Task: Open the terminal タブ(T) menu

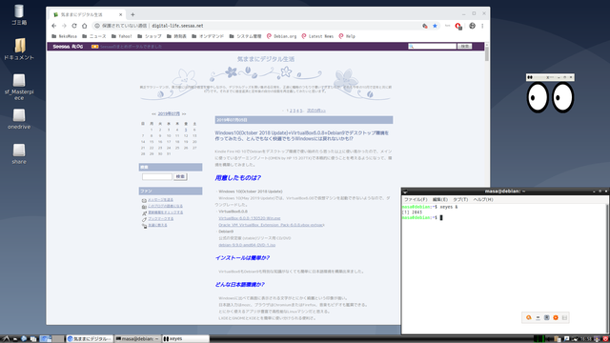Action: pos(460,199)
